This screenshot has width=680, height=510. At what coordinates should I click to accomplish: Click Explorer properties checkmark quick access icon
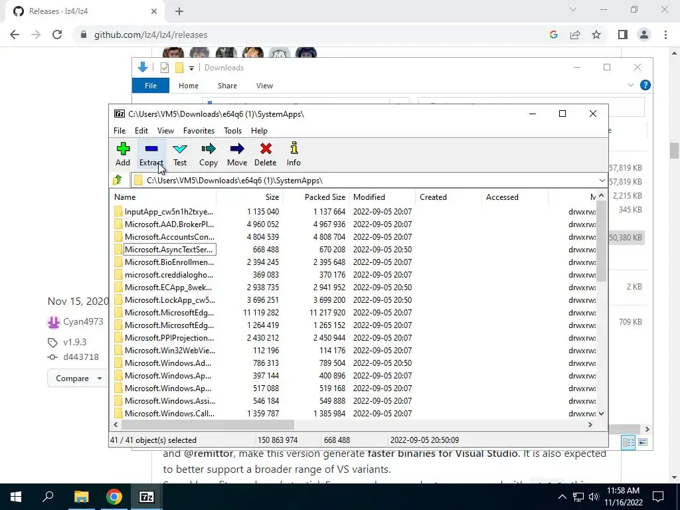coord(165,68)
